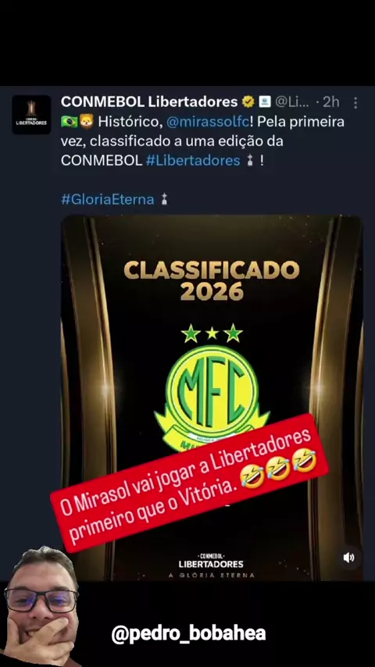375x667 pixels.
Task: Open the #Libertadores hashtag
Action: point(193,161)
